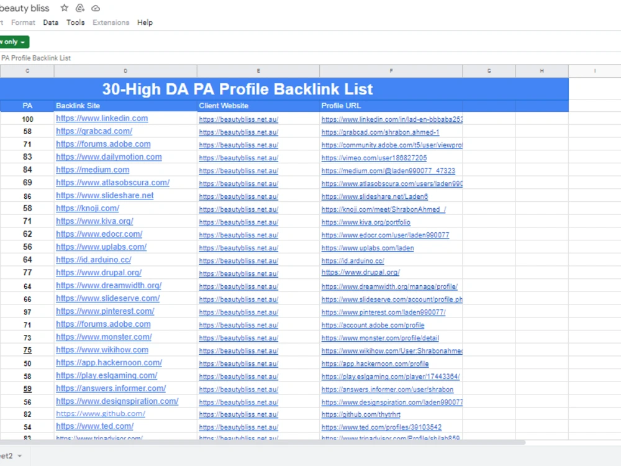Image resolution: width=621 pixels, height=466 pixels.
Task: Open the https://www.github.com/ site link
Action: (101, 414)
